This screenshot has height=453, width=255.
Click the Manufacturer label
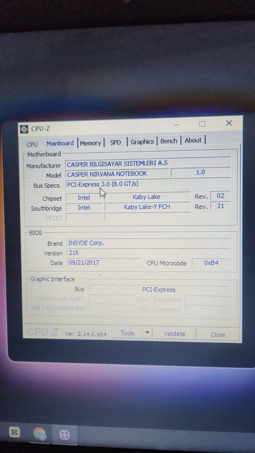(44, 166)
